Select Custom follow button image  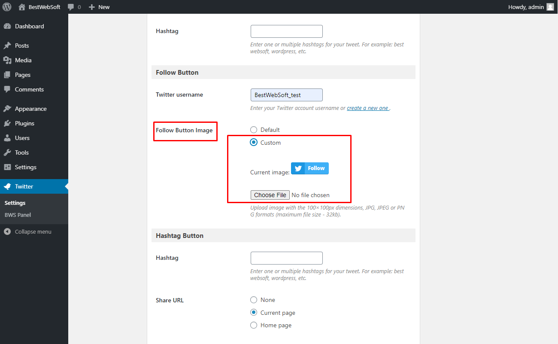pos(254,143)
